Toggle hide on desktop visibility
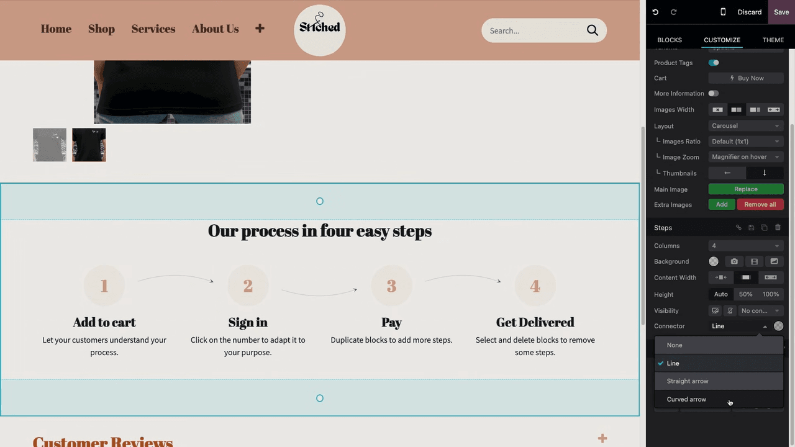 (715, 310)
